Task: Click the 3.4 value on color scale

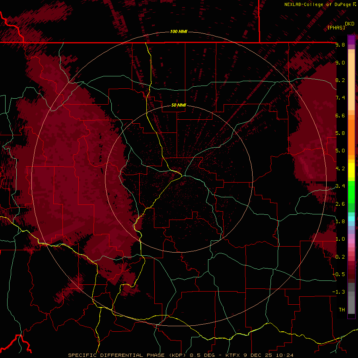Action: click(x=340, y=186)
